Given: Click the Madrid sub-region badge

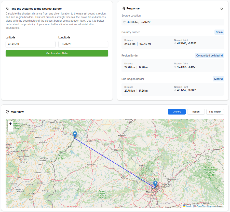Looking at the screenshot, I should pyautogui.click(x=219, y=79).
